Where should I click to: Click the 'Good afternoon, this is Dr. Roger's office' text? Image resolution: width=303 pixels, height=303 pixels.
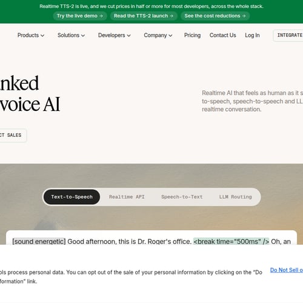(129, 241)
